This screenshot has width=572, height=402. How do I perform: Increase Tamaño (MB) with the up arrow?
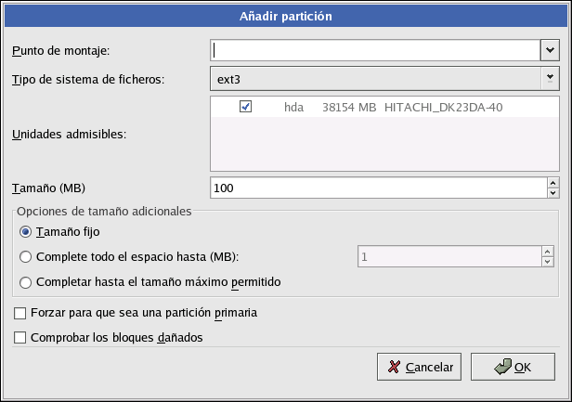tap(552, 183)
